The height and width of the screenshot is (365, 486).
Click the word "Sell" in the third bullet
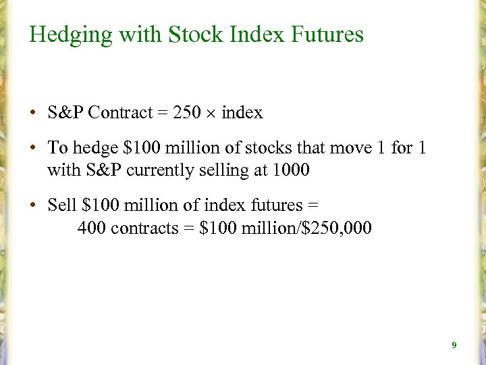(x=61, y=204)
